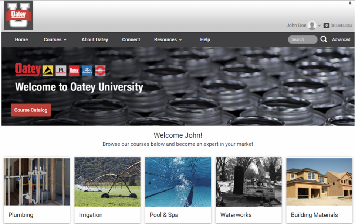The image size is (355, 224).
Task: Click the magnifying glass search icon
Action: [x=324, y=39]
